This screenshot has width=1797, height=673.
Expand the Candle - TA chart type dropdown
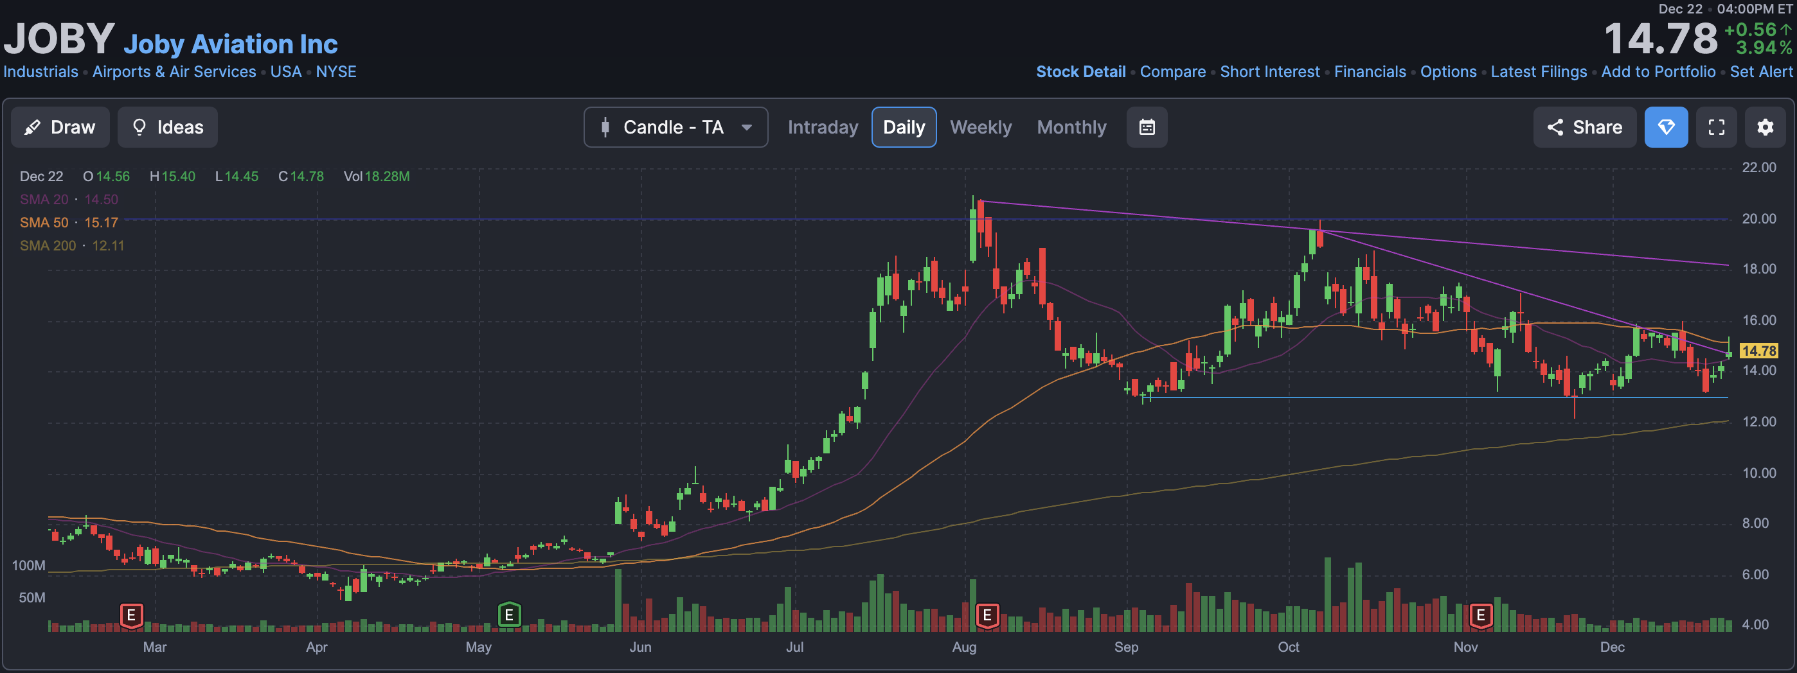[675, 127]
